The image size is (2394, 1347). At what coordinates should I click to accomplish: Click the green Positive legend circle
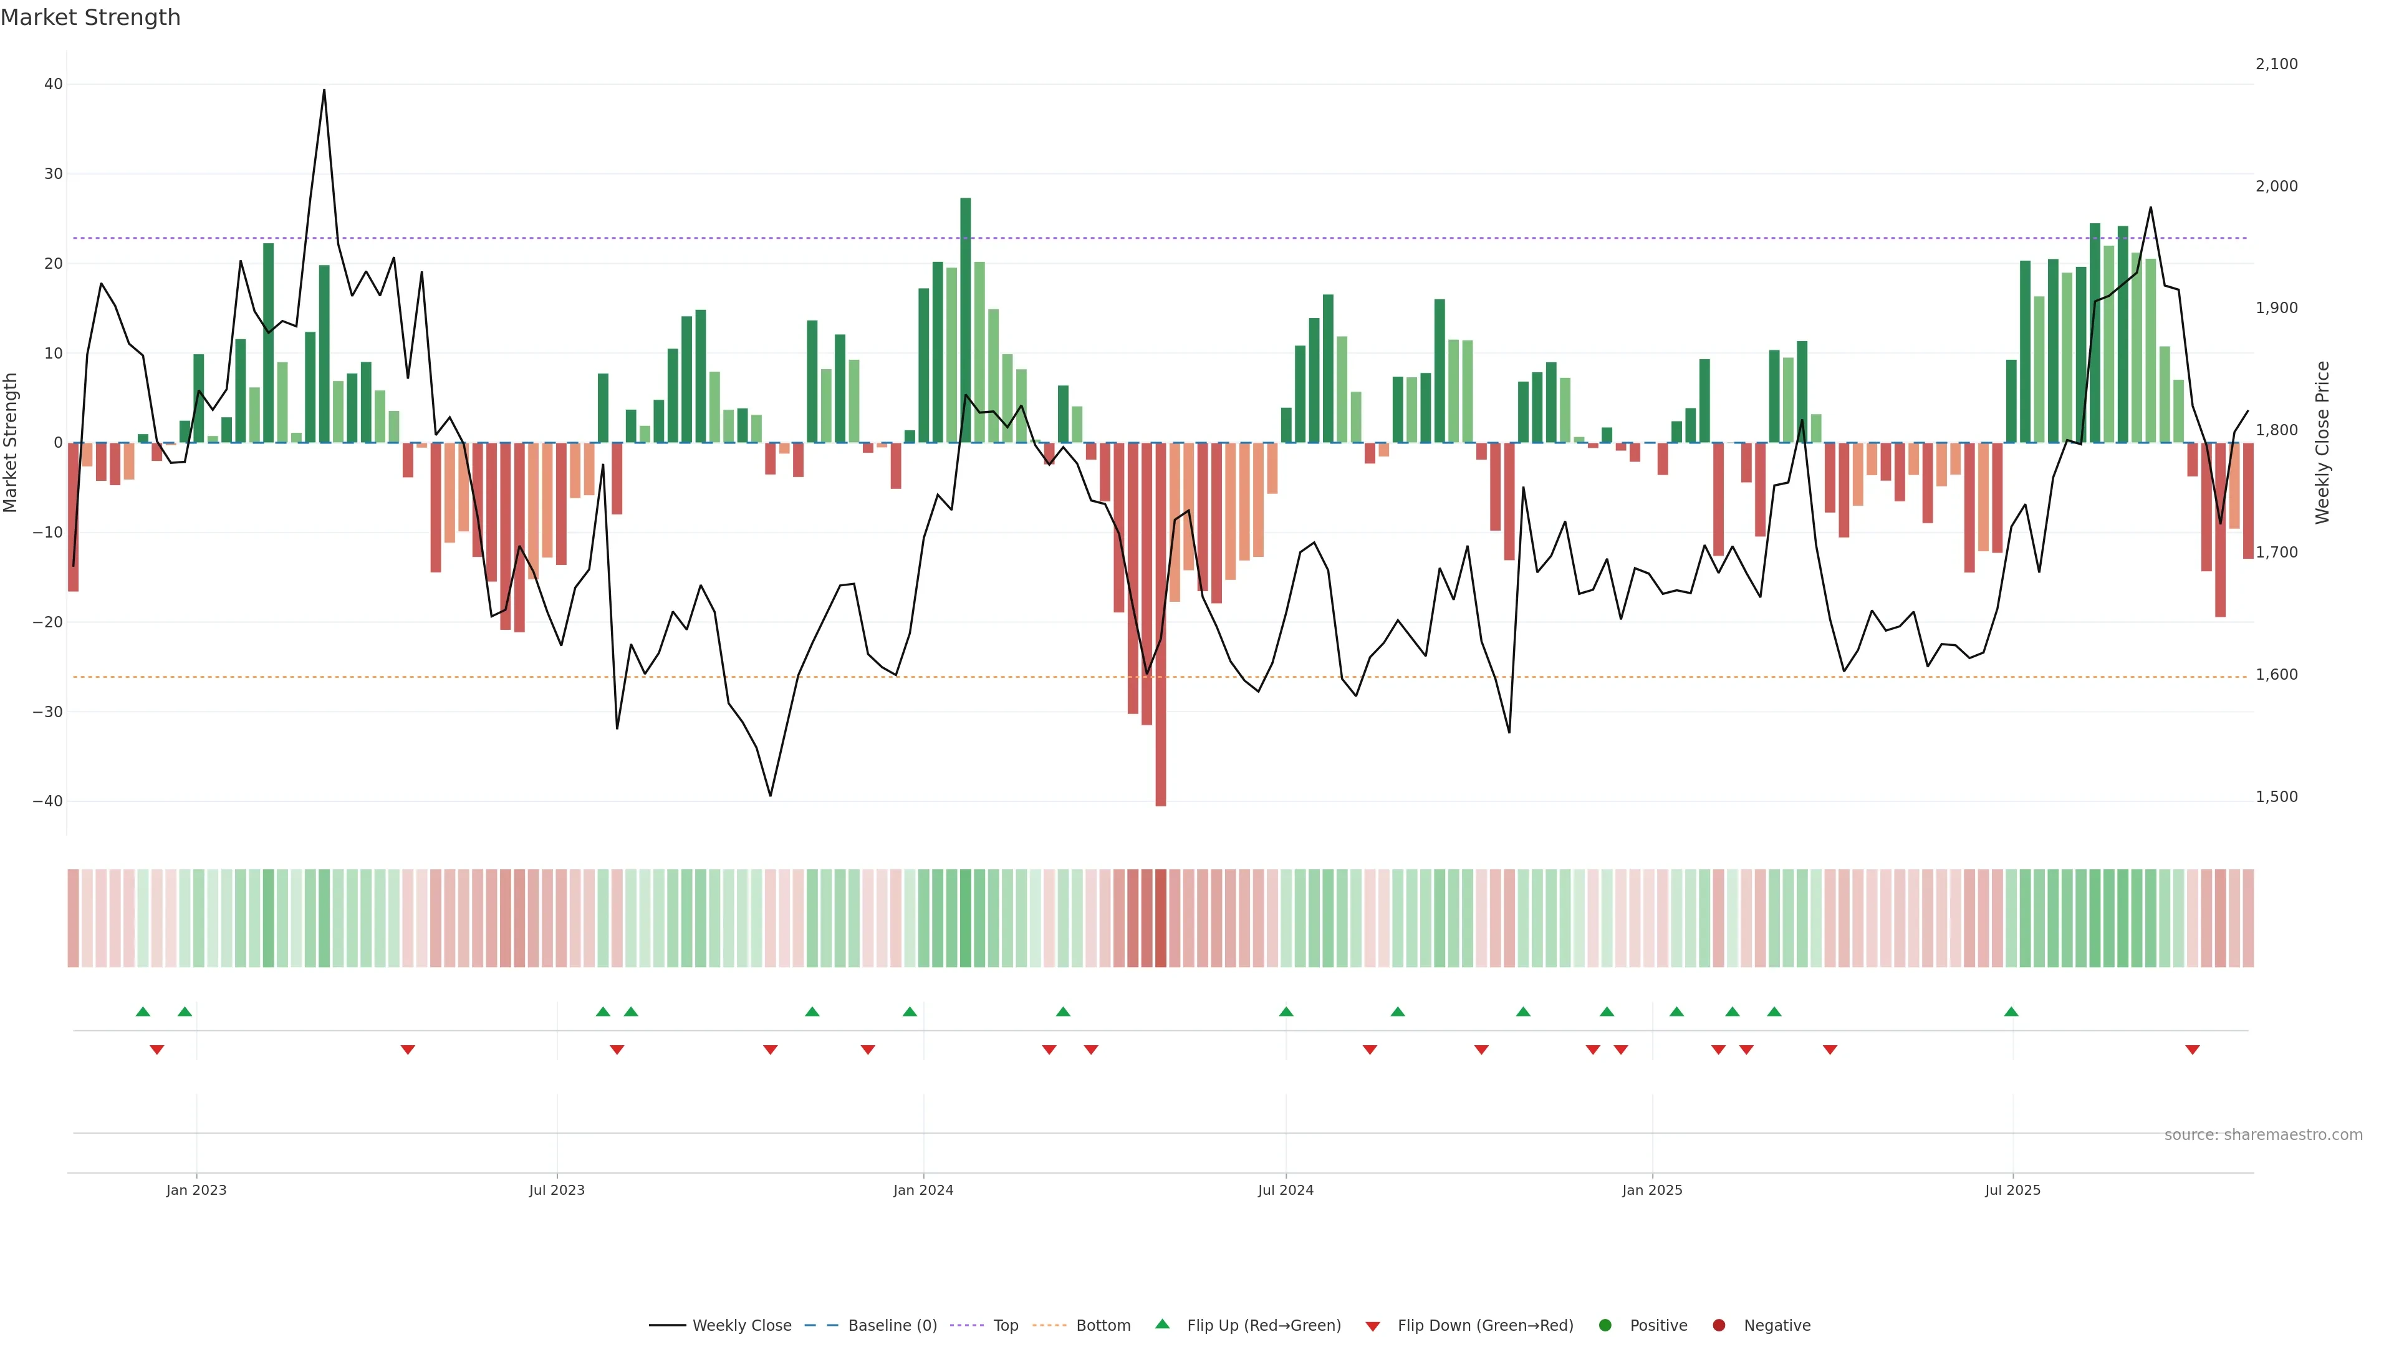click(x=1605, y=1325)
